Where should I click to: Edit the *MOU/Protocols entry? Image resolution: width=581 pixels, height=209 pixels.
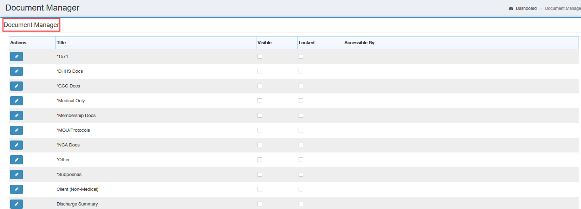tap(17, 130)
